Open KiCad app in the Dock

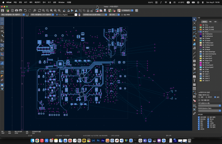(145, 141)
